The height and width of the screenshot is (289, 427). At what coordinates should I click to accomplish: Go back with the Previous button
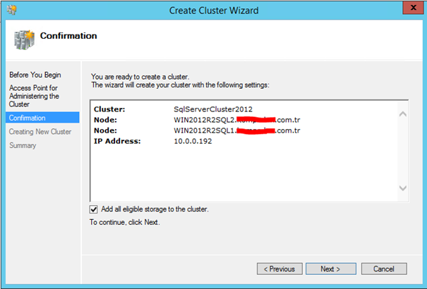pyautogui.click(x=279, y=269)
